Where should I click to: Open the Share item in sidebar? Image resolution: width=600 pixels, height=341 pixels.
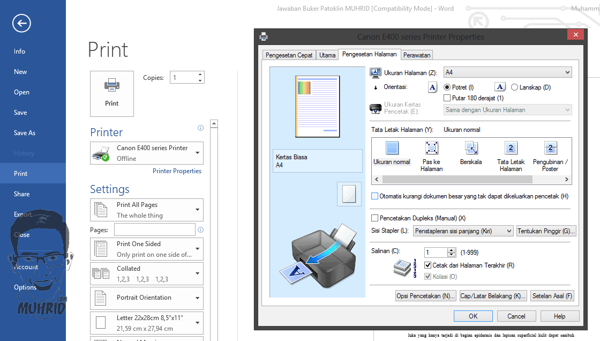click(22, 194)
